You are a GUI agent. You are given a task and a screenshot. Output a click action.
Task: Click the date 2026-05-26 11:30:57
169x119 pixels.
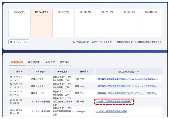coord(16,93)
